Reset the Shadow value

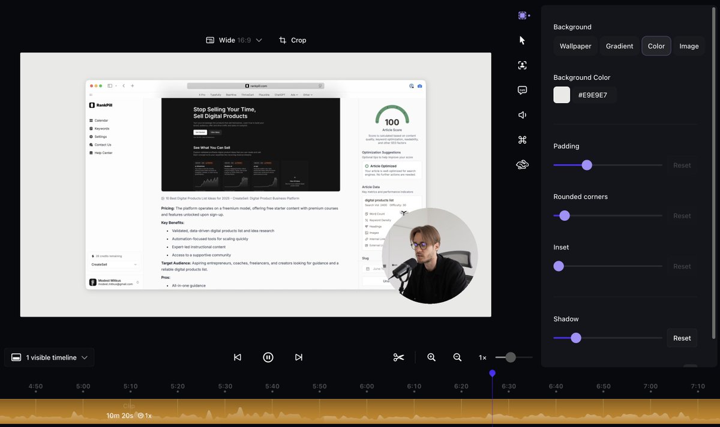(682, 338)
